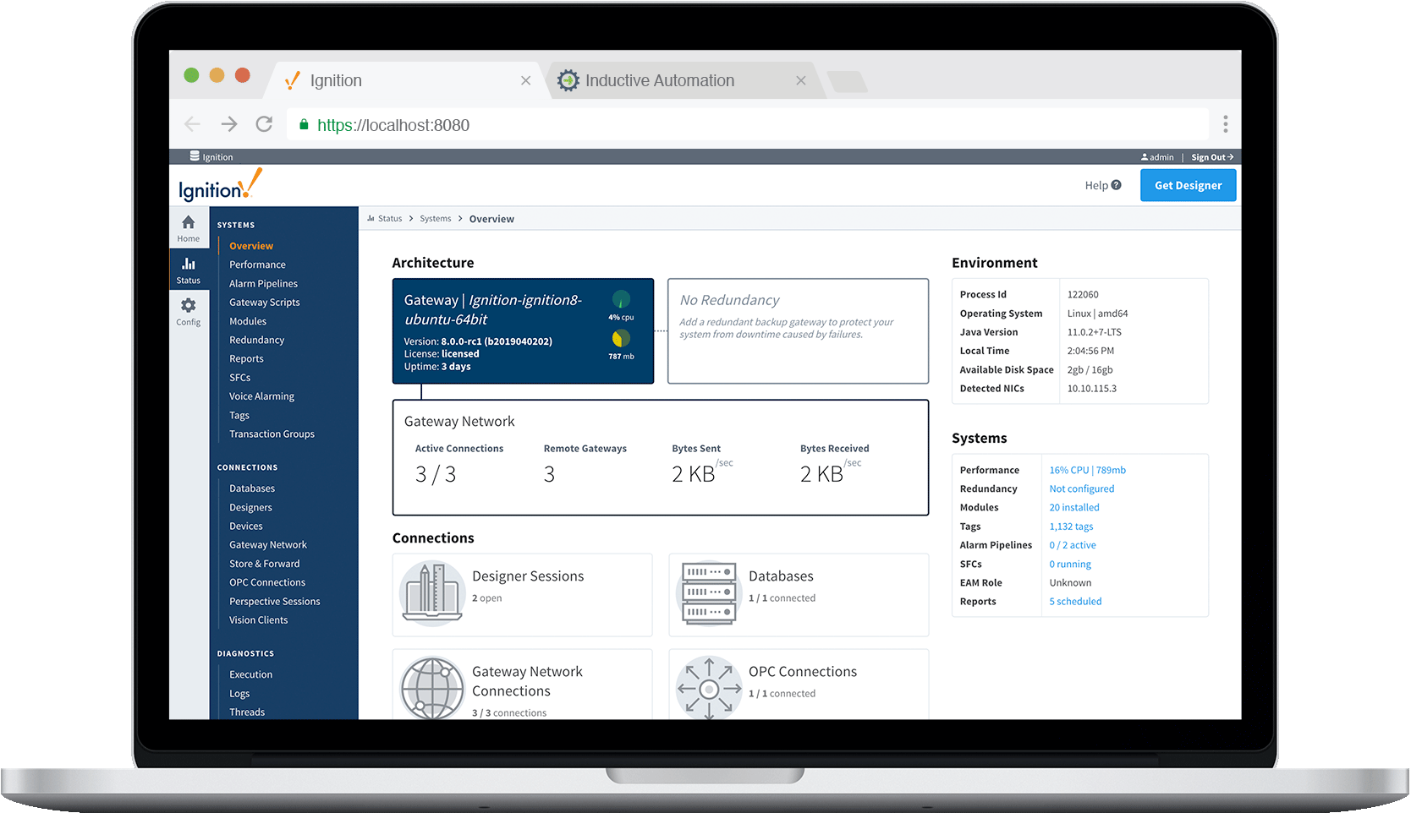Open the Status section icon
This screenshot has width=1411, height=813.
click(188, 265)
